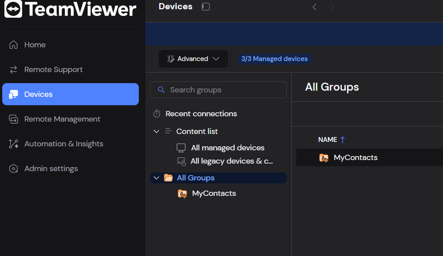
Task: Click the Admin settings gear icon
Action: (x=13, y=169)
